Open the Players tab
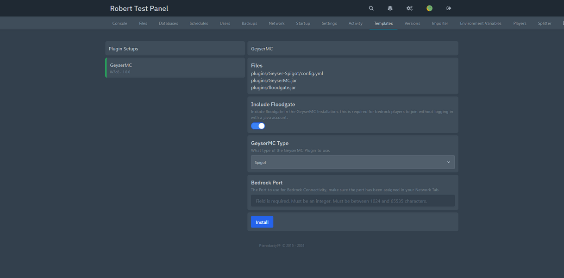 pyautogui.click(x=520, y=23)
